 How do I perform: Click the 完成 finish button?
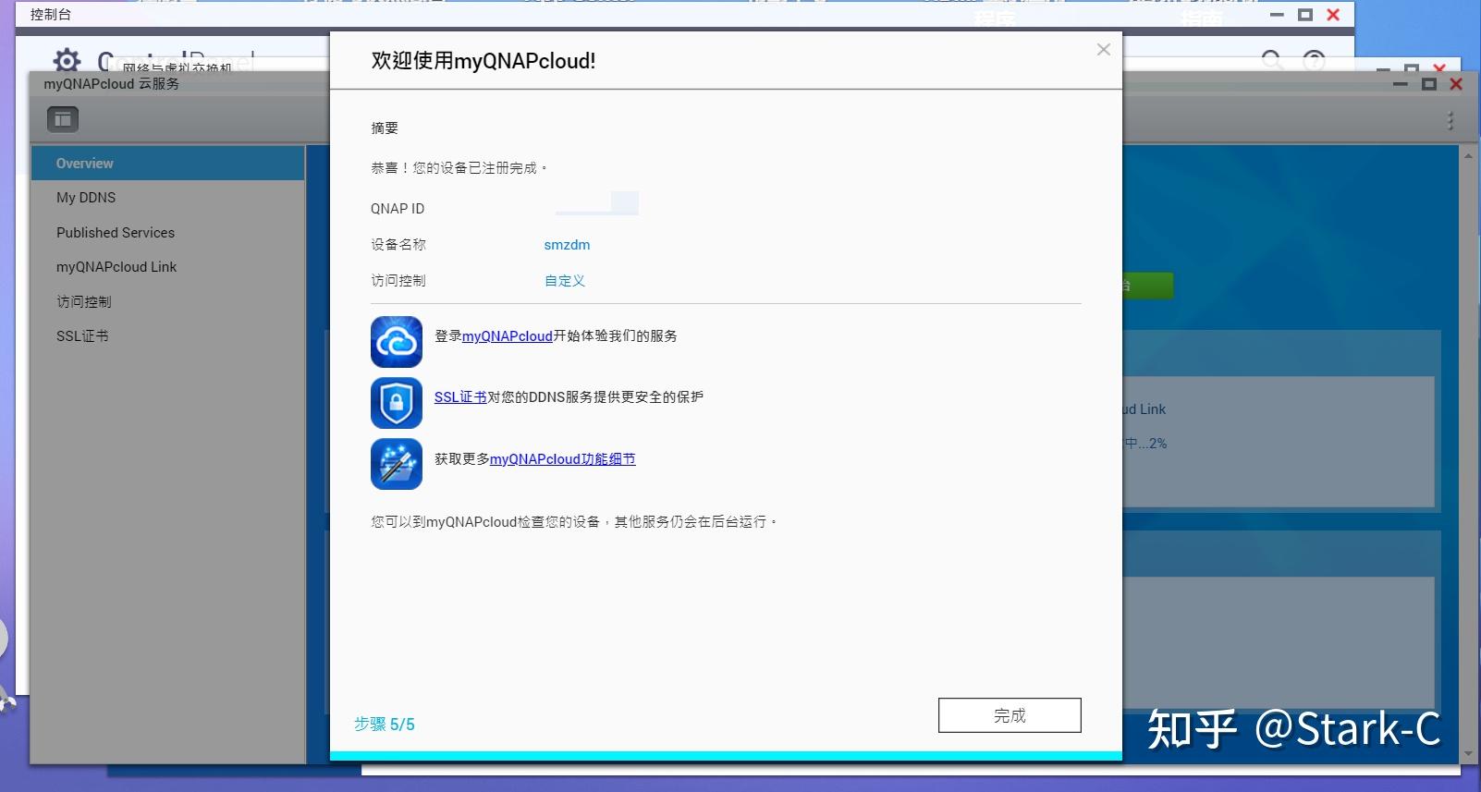click(x=1010, y=715)
